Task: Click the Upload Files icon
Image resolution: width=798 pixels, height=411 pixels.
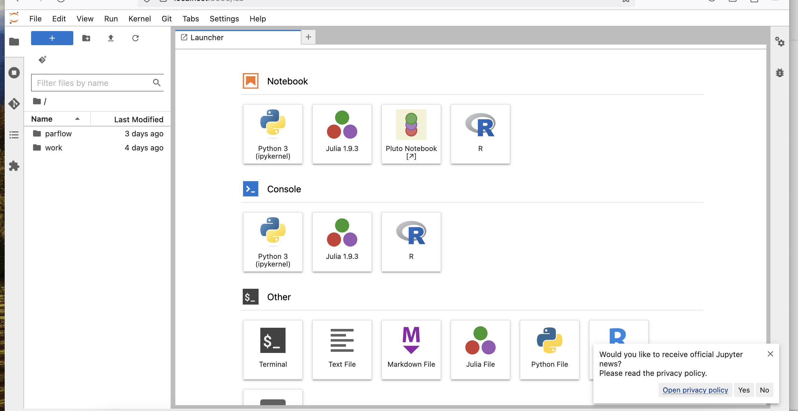Action: [111, 38]
